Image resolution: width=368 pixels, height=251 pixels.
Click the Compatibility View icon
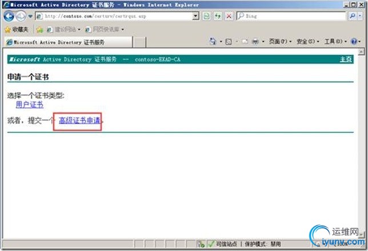(206, 16)
